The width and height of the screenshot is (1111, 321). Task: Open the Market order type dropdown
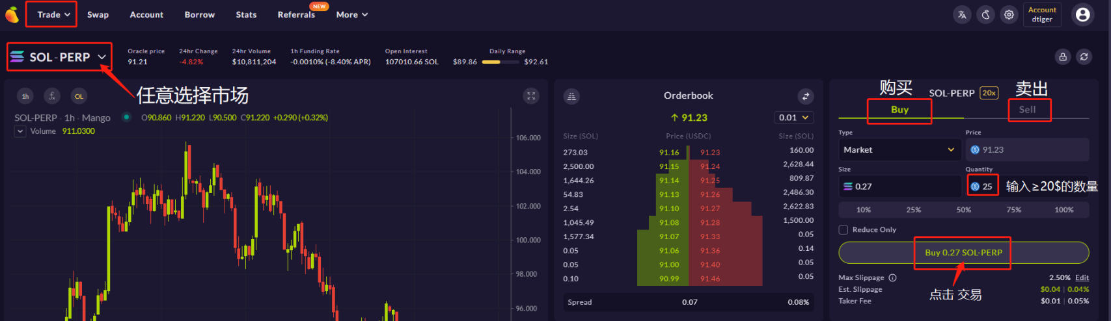tap(899, 149)
